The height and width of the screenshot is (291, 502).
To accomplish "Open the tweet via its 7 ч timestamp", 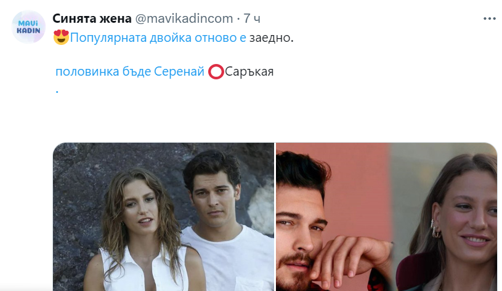I will 252,18.
